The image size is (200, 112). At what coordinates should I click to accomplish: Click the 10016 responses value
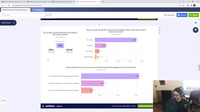click(69, 50)
